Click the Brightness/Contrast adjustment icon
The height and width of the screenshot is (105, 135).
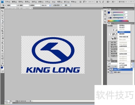tap(114, 30)
